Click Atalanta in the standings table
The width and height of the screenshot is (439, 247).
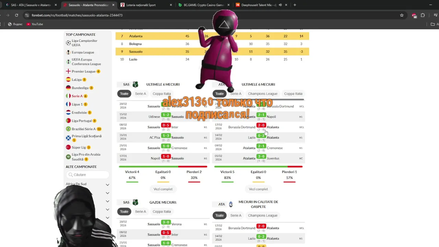coord(136,36)
